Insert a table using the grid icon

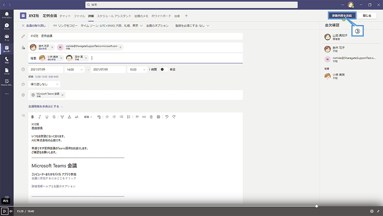tap(158, 117)
